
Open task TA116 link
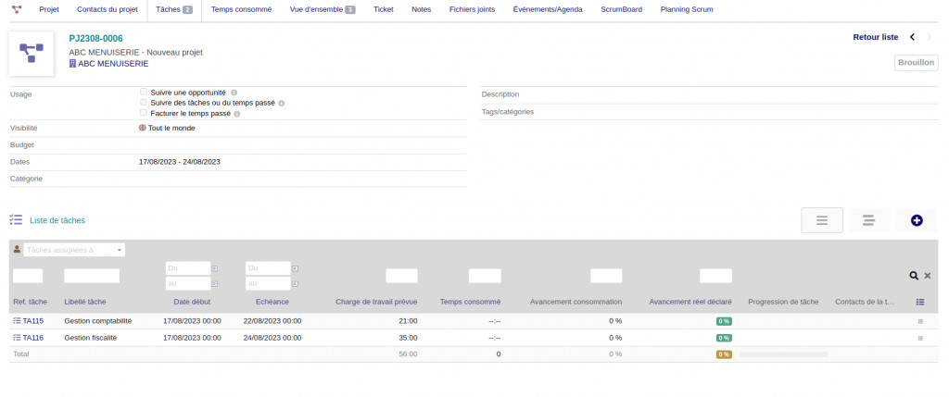point(32,338)
